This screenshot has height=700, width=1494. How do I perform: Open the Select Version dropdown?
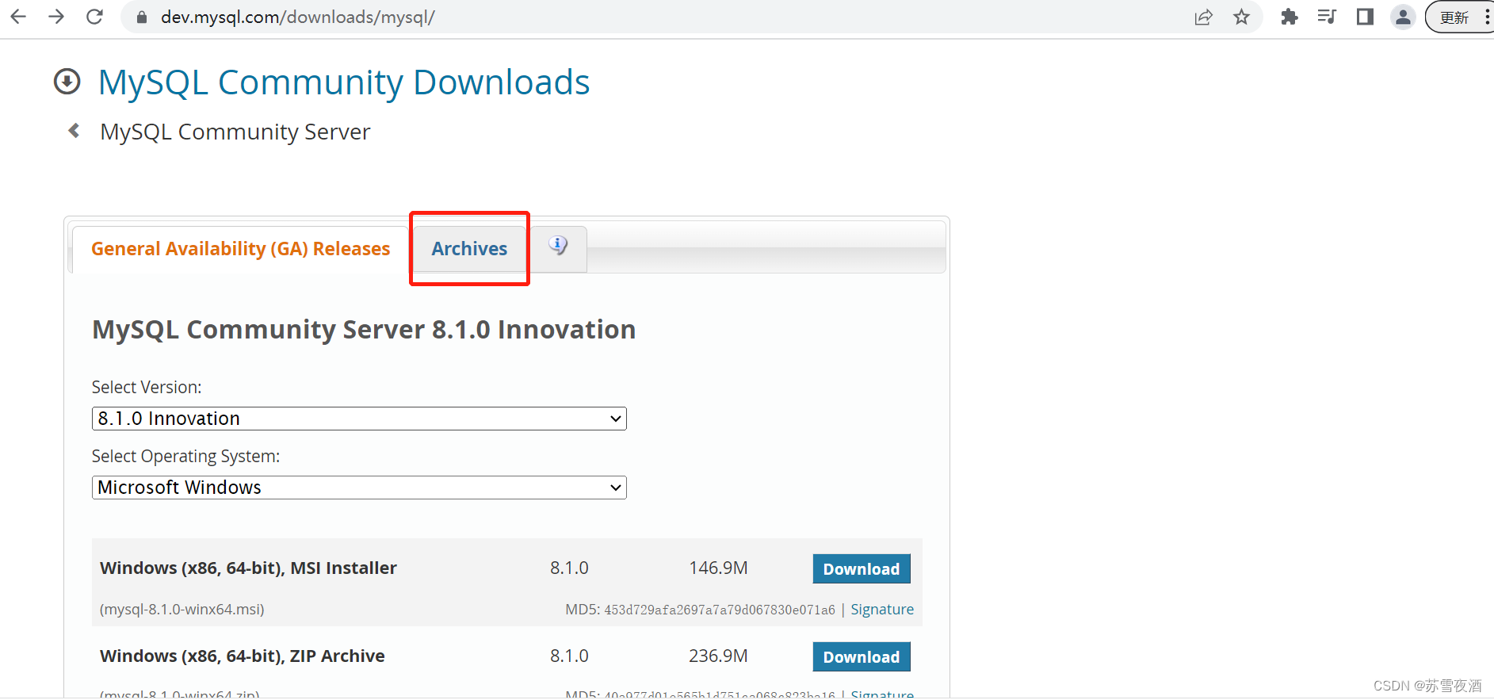click(x=359, y=419)
